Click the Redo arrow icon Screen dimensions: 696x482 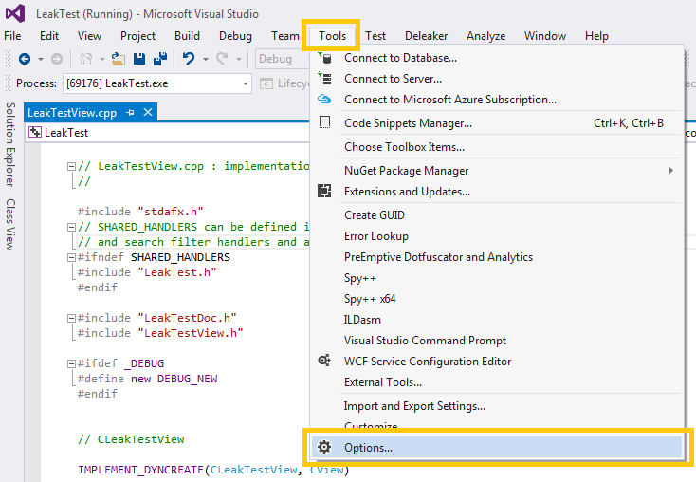click(x=222, y=59)
